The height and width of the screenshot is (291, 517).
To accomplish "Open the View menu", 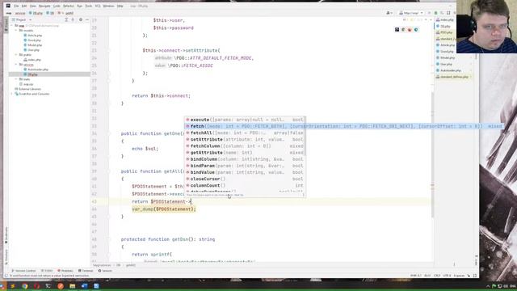I will pos(33,6).
